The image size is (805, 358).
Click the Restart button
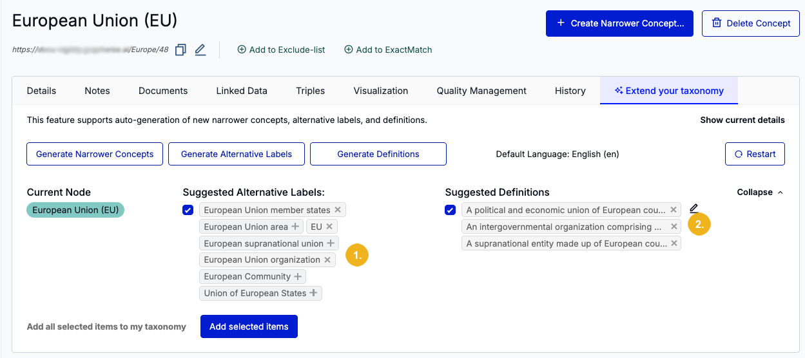point(755,154)
